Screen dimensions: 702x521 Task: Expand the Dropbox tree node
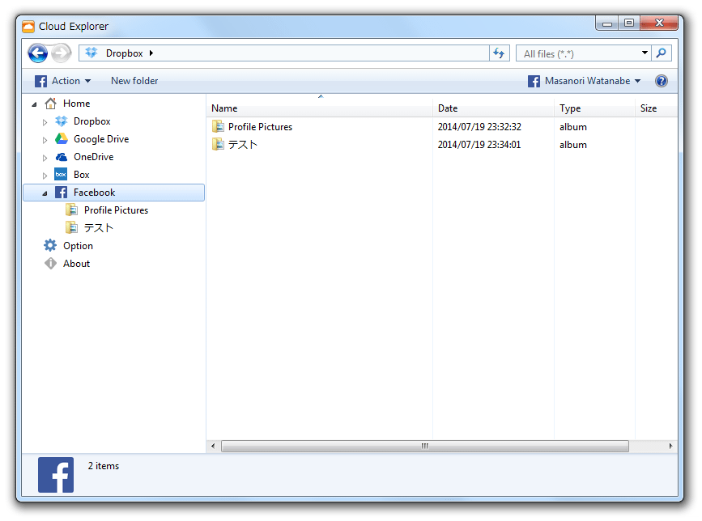click(45, 122)
